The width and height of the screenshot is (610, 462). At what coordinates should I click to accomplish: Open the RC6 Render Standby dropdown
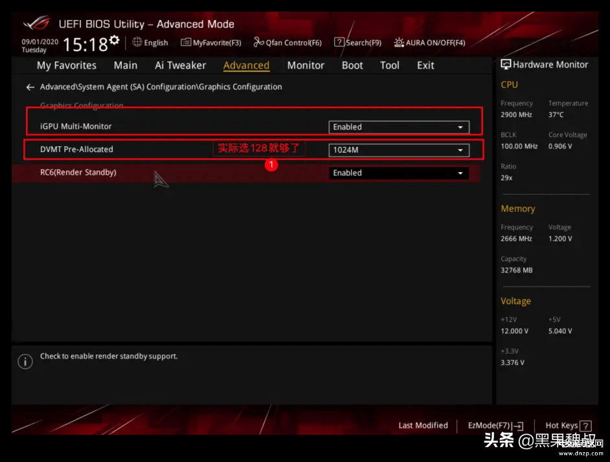click(399, 173)
